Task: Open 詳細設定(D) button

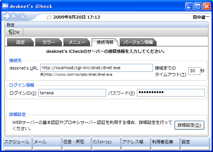Action: (x=189, y=125)
